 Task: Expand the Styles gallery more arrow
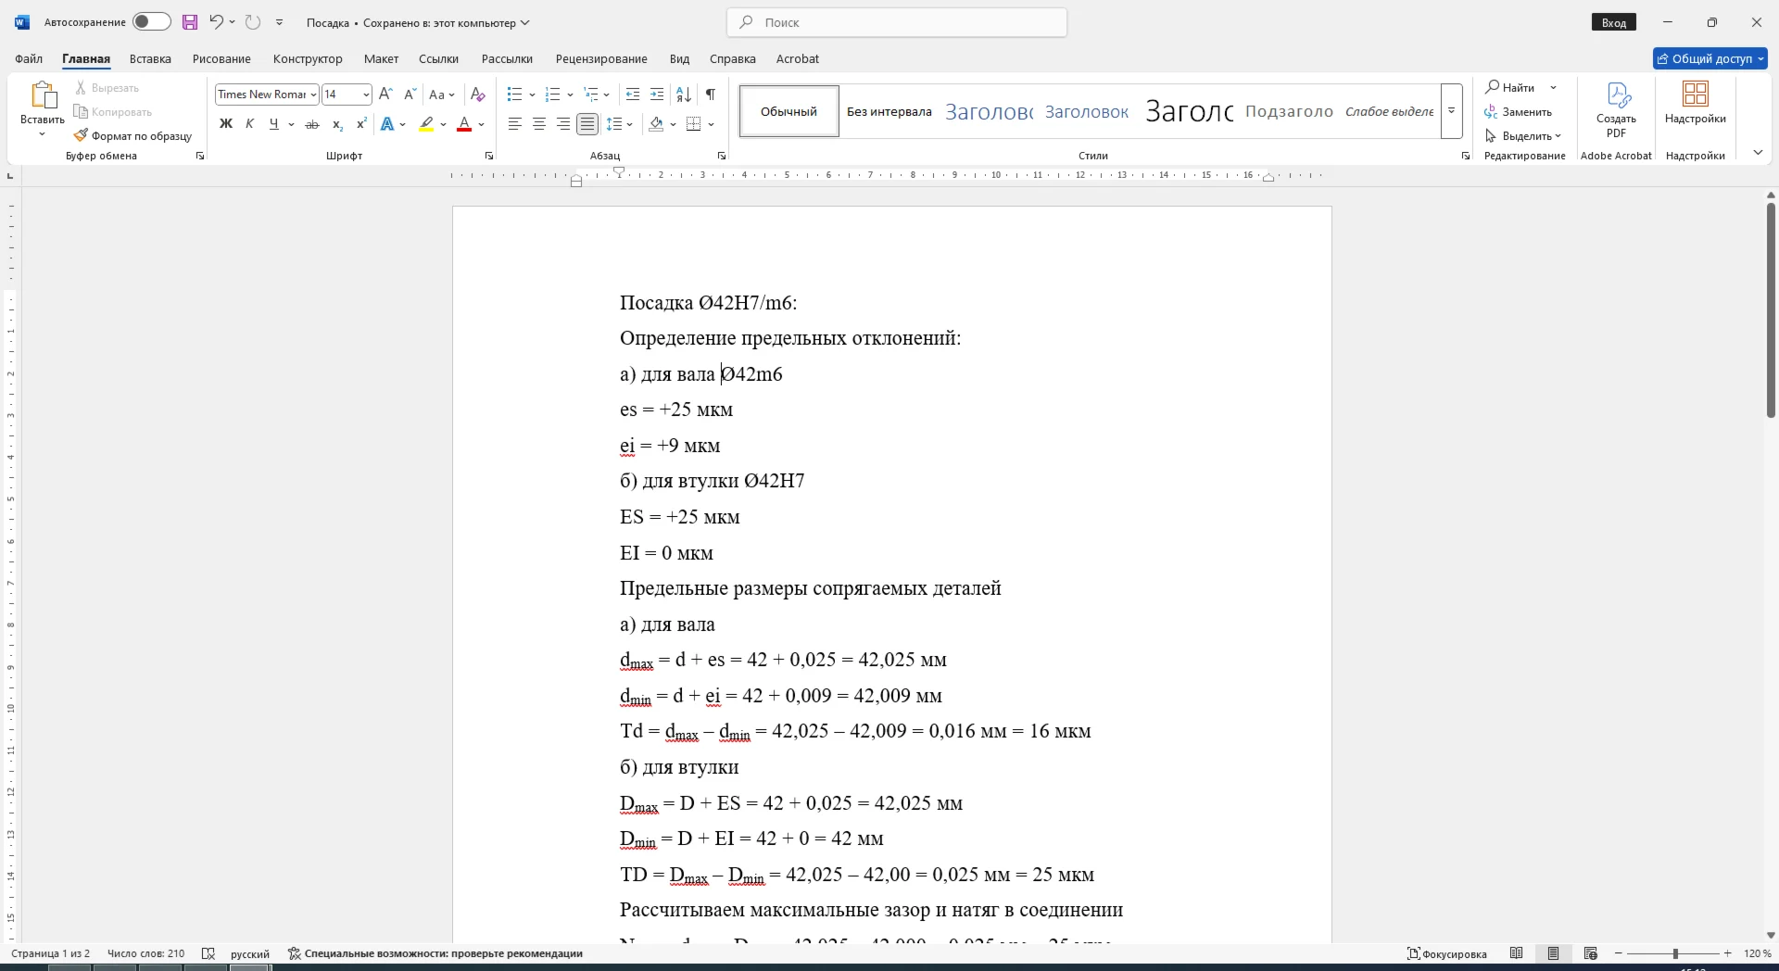tap(1452, 111)
